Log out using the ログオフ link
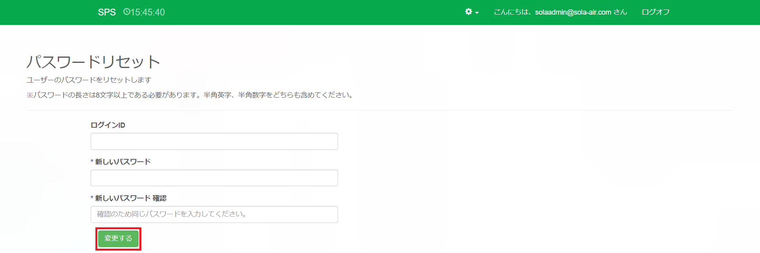 tap(655, 12)
